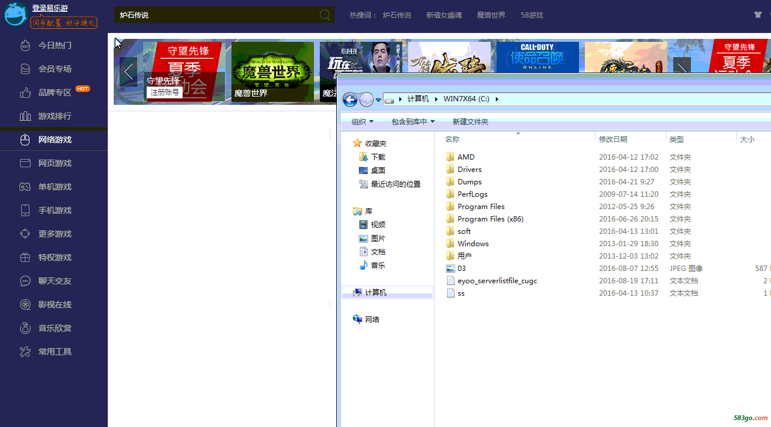
Task: Click 注册账号 button on banner
Action: tap(164, 92)
